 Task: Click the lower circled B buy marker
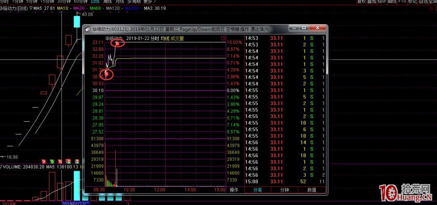pos(107,74)
